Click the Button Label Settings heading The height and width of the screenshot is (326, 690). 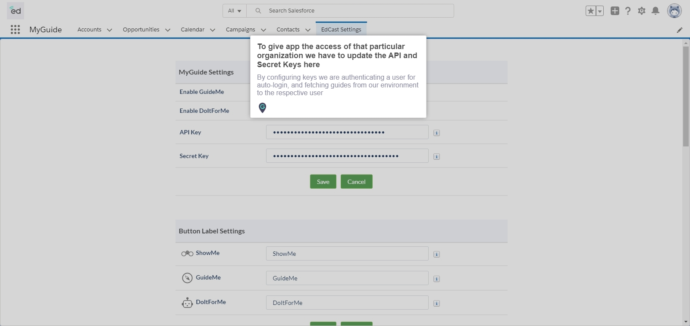click(212, 231)
